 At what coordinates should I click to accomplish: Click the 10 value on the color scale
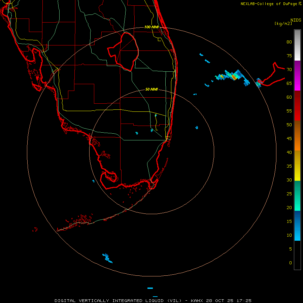click(x=289, y=235)
